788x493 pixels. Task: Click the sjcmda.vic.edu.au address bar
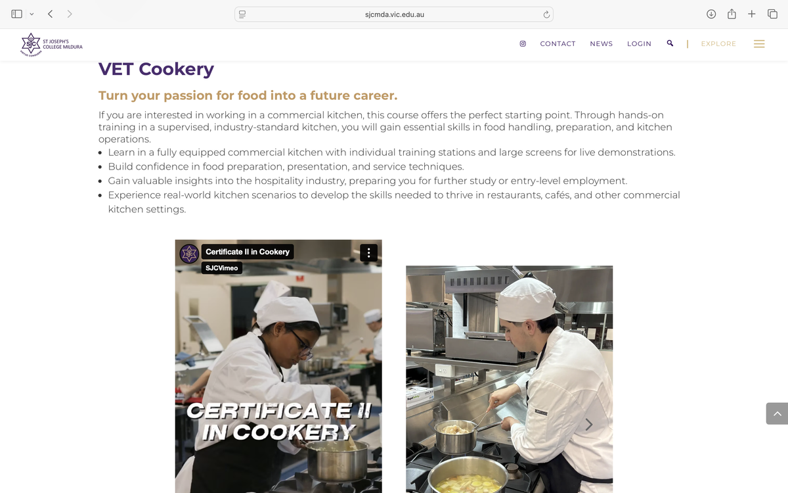tap(394, 14)
